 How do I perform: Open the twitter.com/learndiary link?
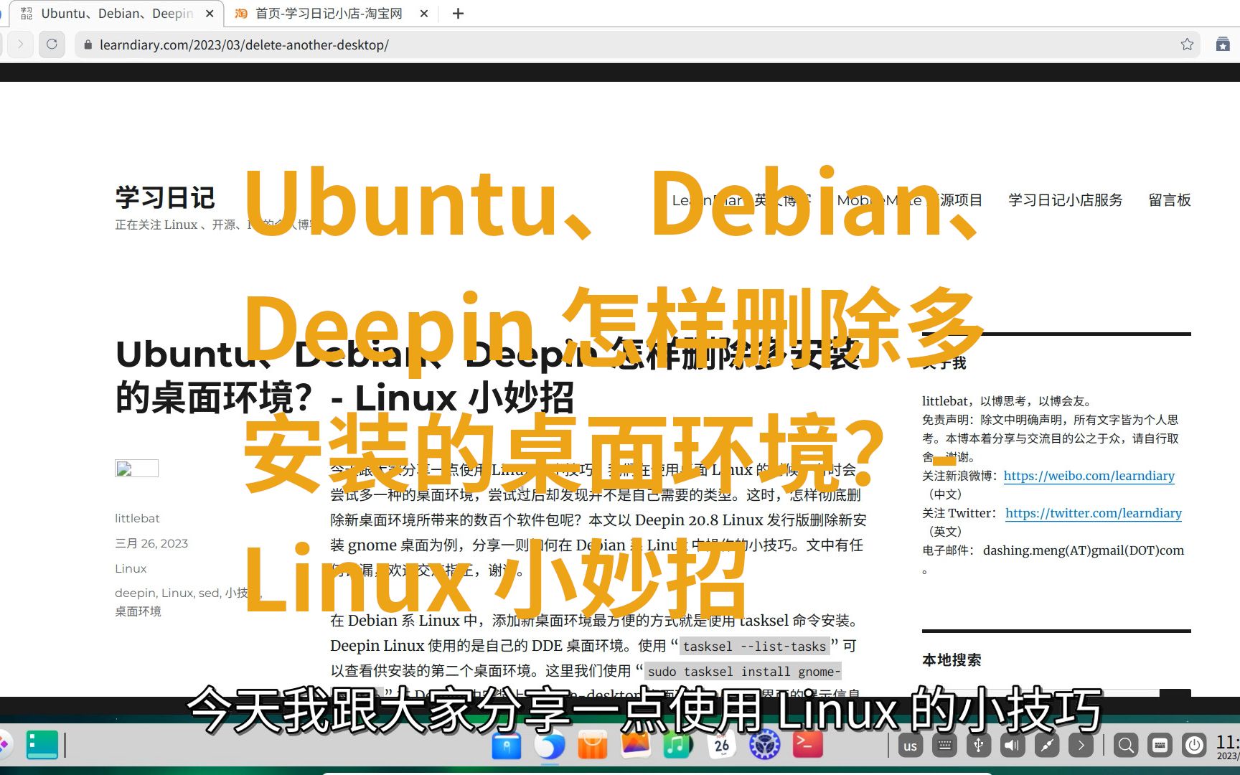coord(1093,513)
